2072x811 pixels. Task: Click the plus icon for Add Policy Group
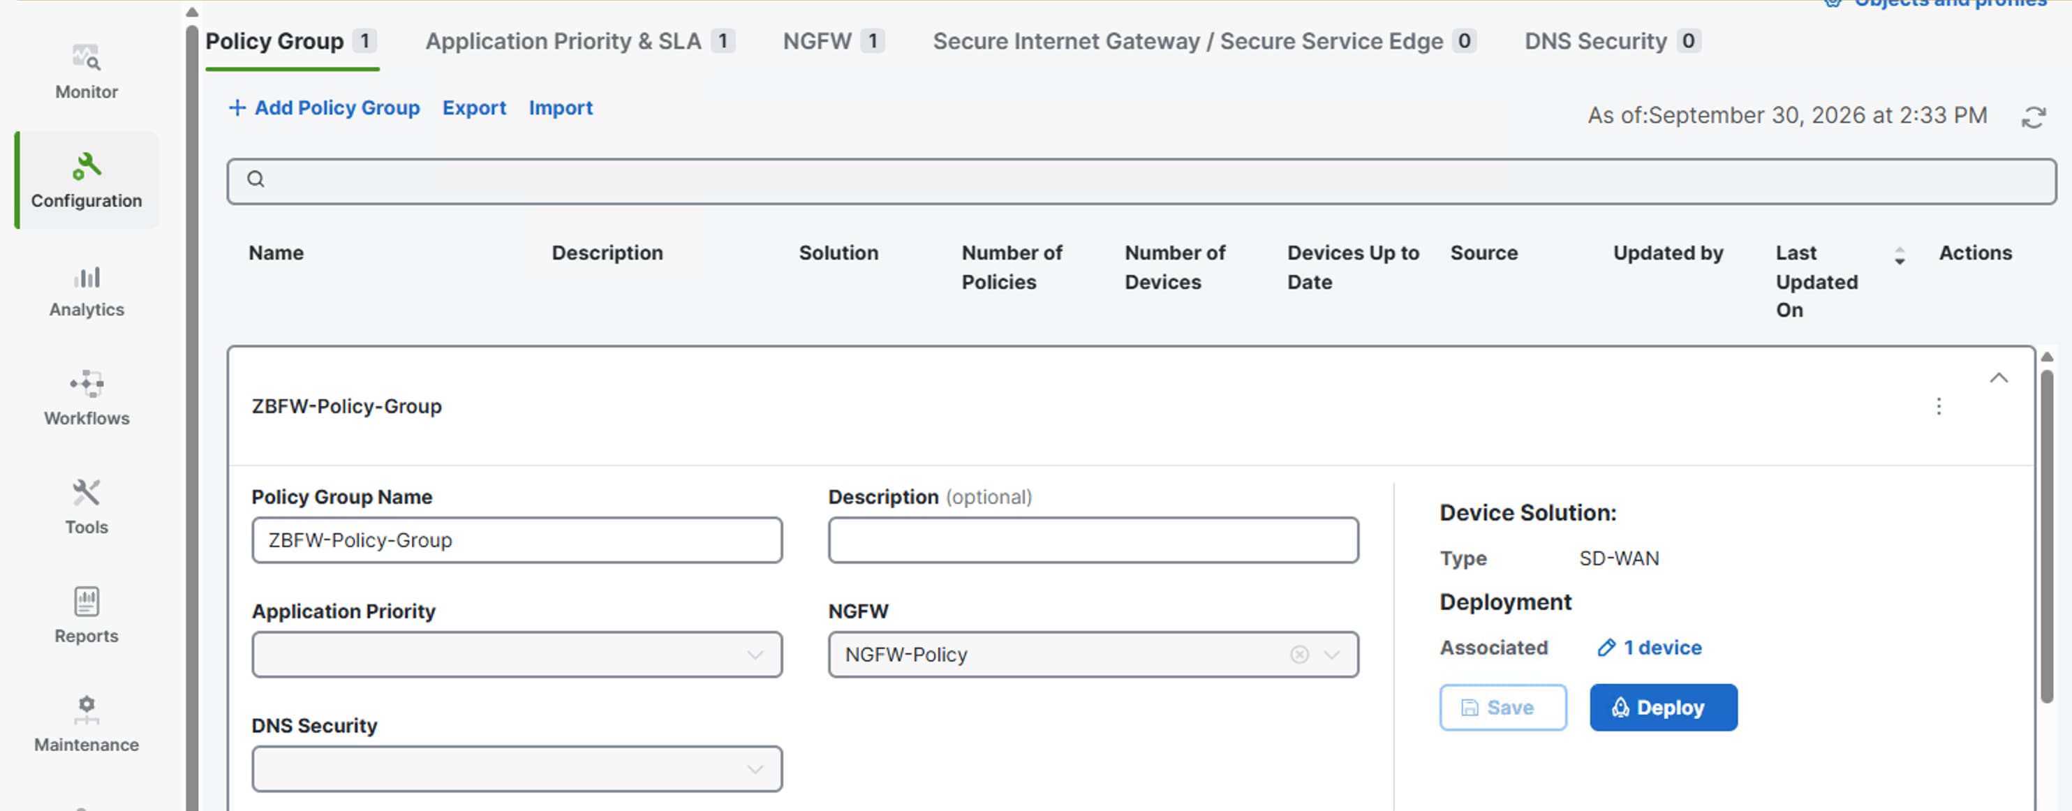click(x=237, y=107)
